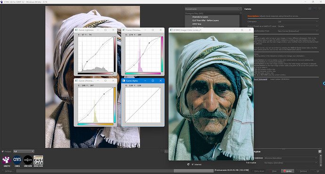Click the result portrait in the Color curves window
The height and width of the screenshot is (174, 325).
[x=211, y=96]
